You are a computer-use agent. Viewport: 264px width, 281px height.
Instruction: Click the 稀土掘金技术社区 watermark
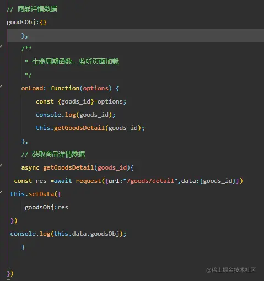click(x=231, y=270)
